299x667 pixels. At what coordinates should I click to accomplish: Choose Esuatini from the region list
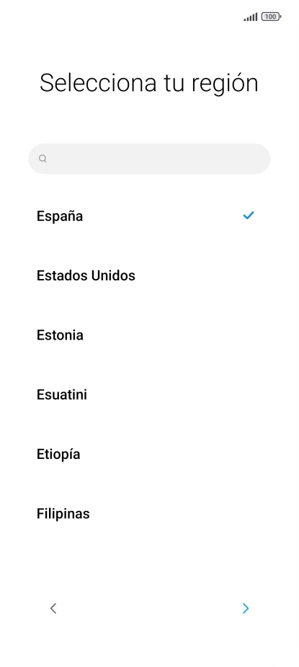tap(149, 395)
